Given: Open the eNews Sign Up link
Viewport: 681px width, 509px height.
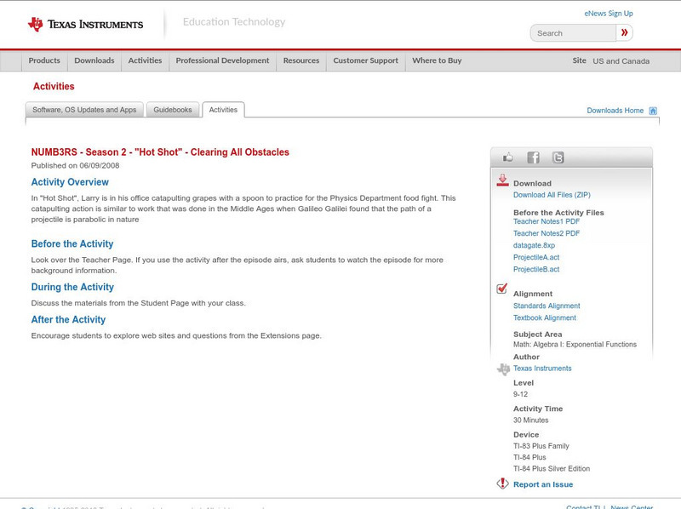Looking at the screenshot, I should [609, 14].
